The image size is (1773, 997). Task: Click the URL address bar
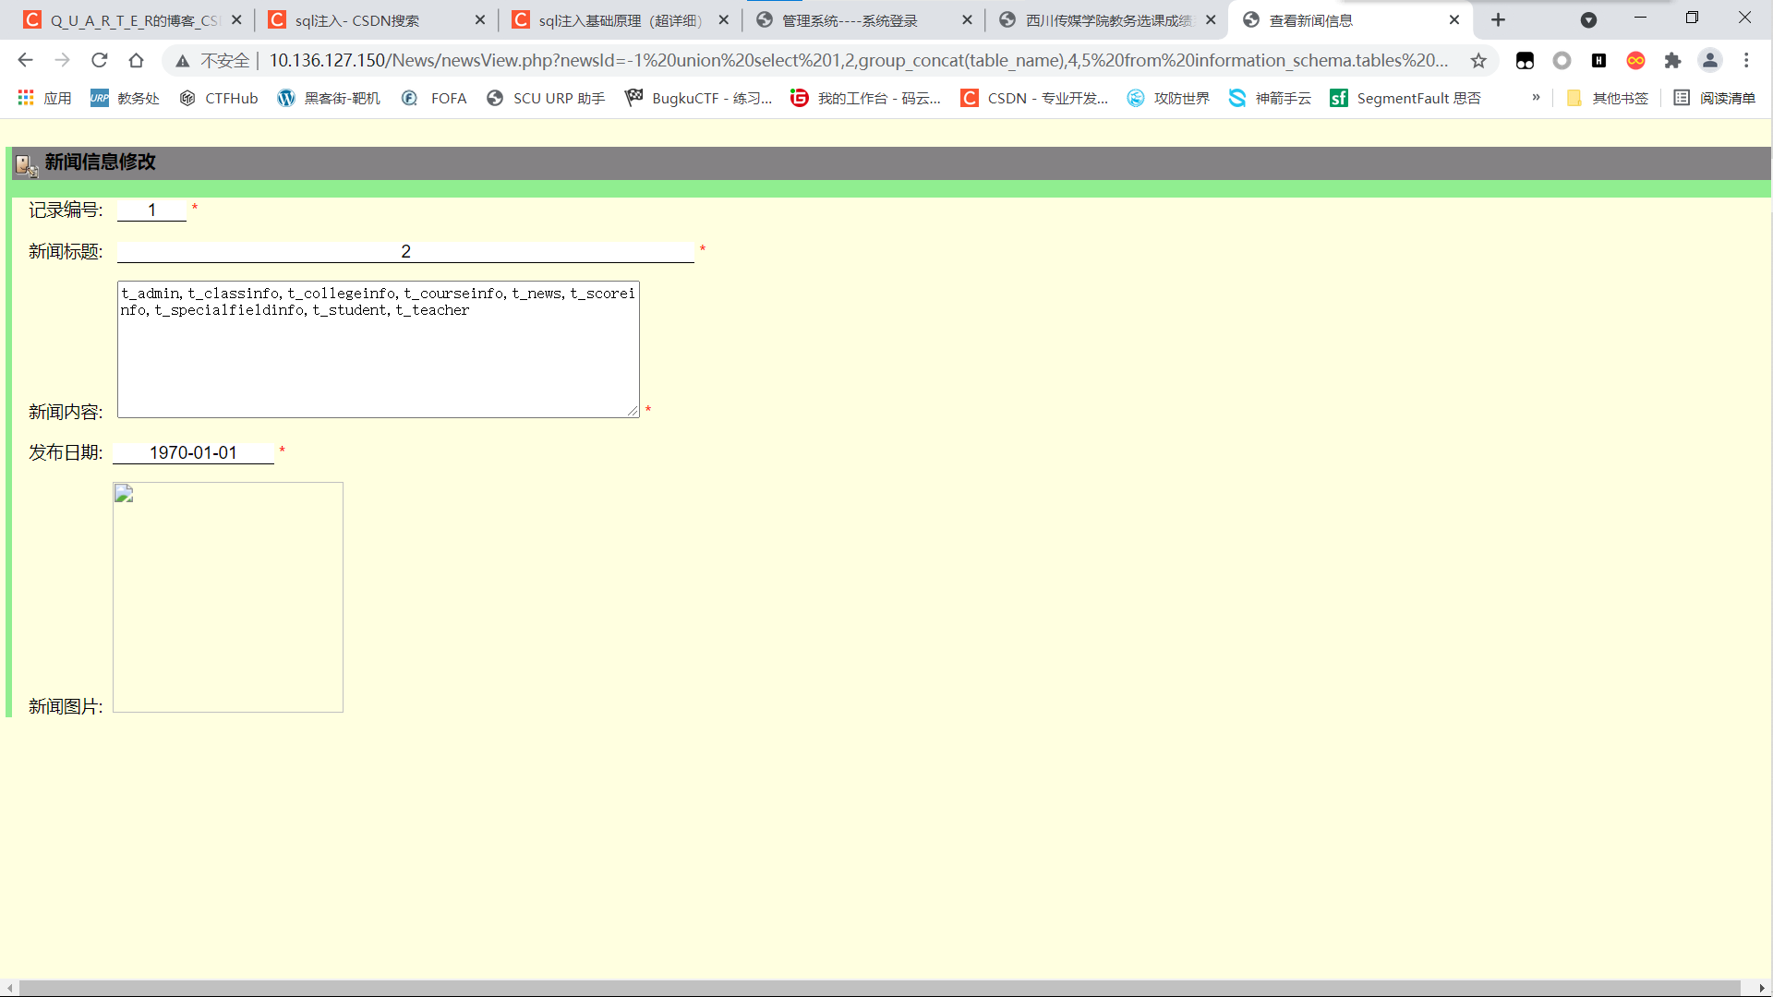pos(859,60)
